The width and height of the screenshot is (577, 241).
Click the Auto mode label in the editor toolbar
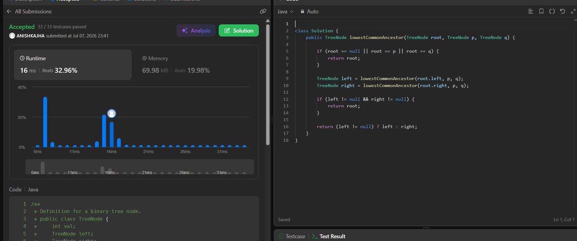(313, 11)
